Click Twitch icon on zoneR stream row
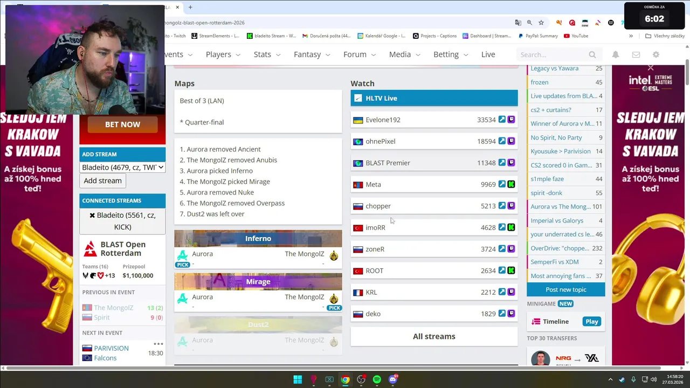The height and width of the screenshot is (388, 690). (x=511, y=249)
